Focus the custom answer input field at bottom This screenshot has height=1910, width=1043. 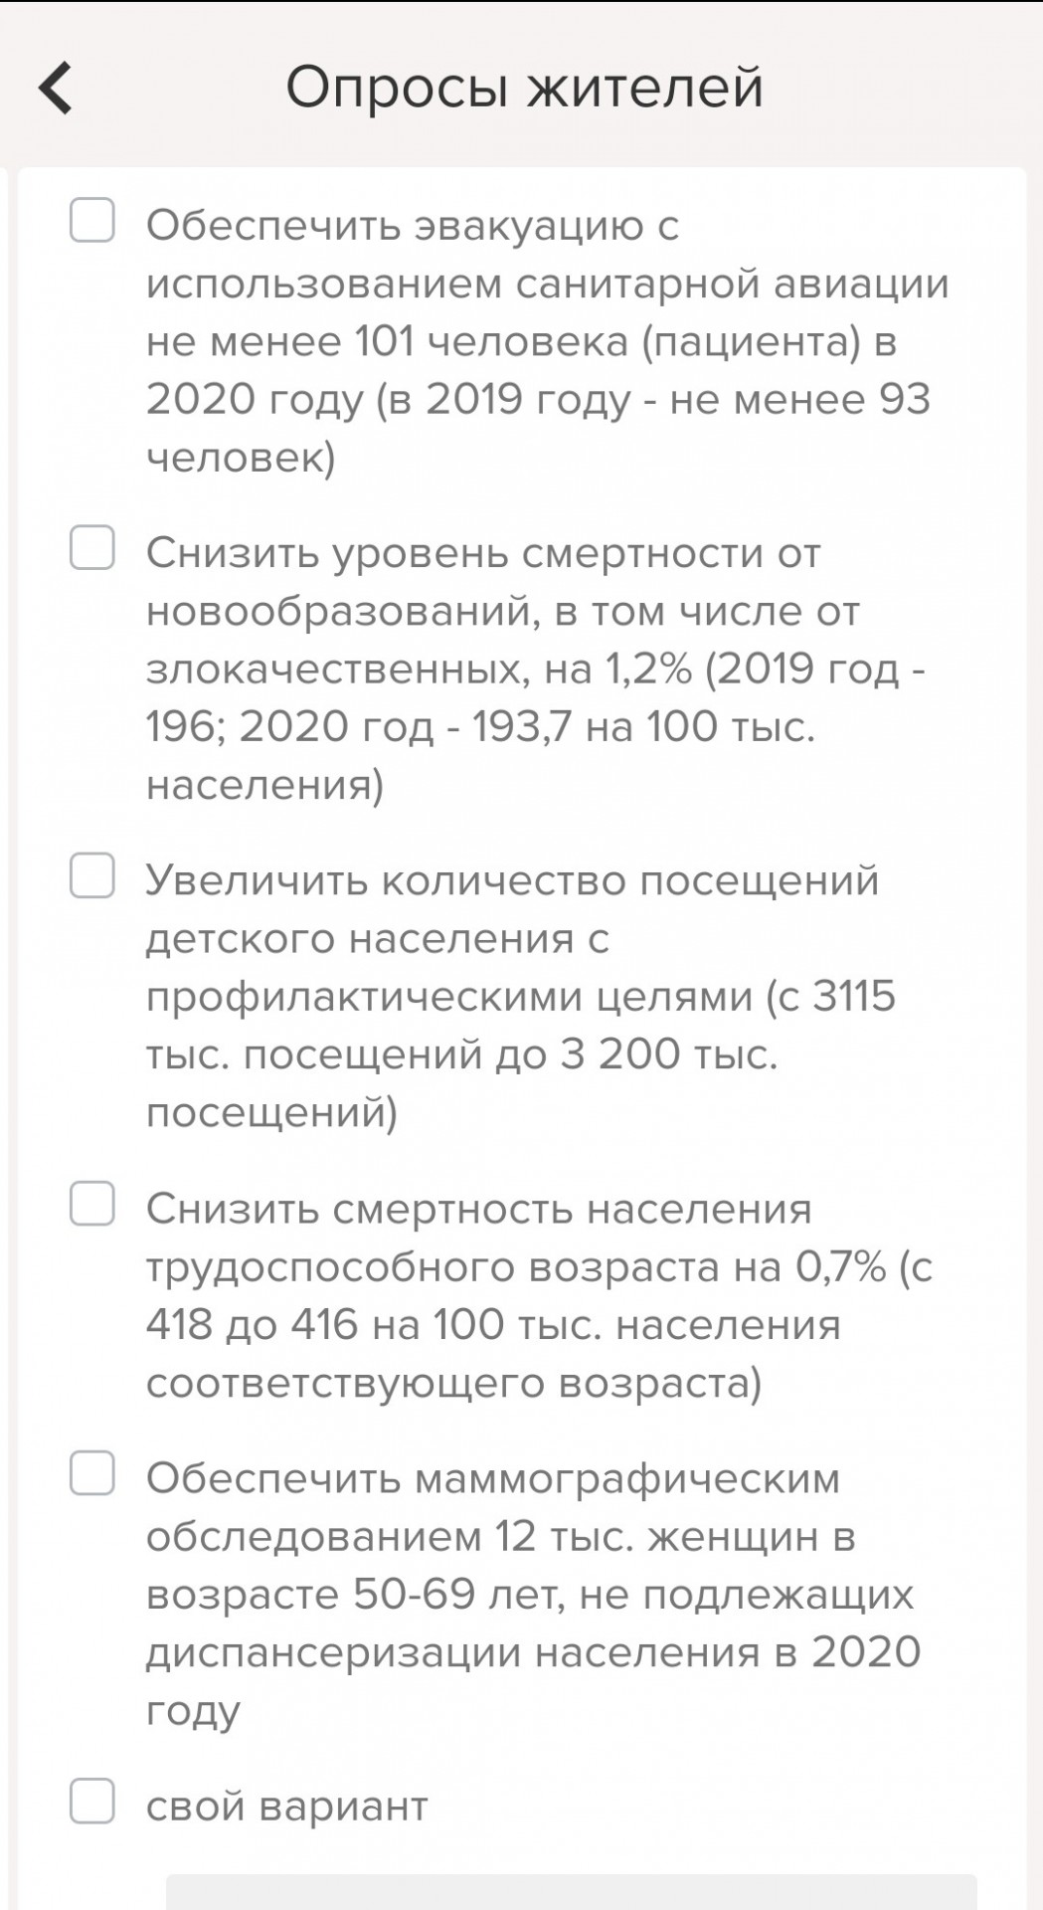[x=571, y=1892]
